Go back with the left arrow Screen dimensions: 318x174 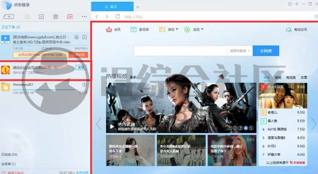[97, 17]
